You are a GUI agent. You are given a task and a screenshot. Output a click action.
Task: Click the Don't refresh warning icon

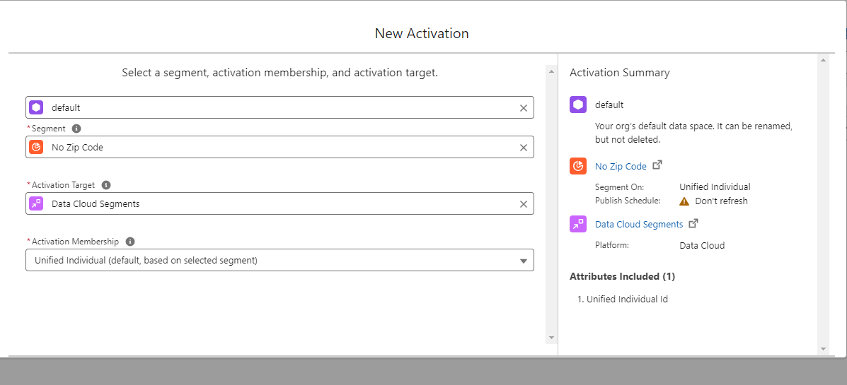pyautogui.click(x=684, y=201)
